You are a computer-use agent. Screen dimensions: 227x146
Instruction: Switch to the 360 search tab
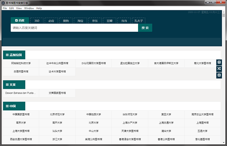pos(37,21)
